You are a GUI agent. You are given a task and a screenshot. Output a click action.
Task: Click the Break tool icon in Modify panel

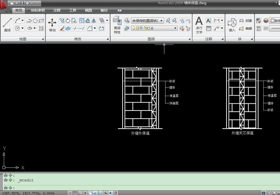[x=101, y=28]
